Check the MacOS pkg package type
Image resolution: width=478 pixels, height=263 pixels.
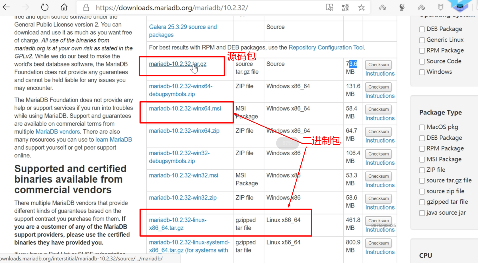(x=422, y=127)
